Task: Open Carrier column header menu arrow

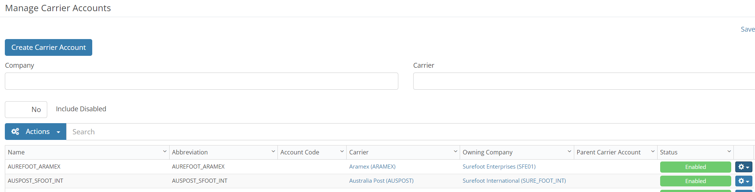Action: 456,152
